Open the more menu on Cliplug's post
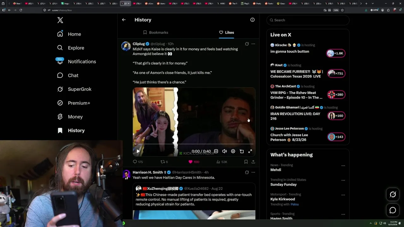The width and height of the screenshot is (404, 227). (x=253, y=44)
